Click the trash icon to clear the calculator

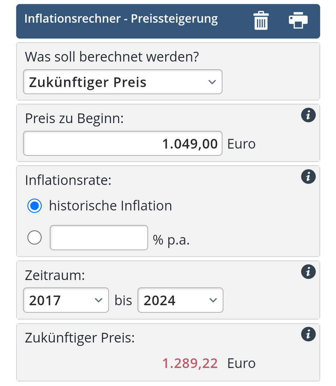261,20
